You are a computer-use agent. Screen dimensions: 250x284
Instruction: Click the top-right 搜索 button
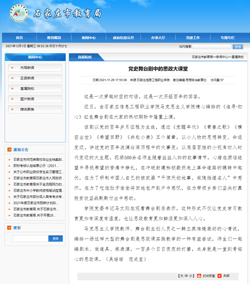237,47
